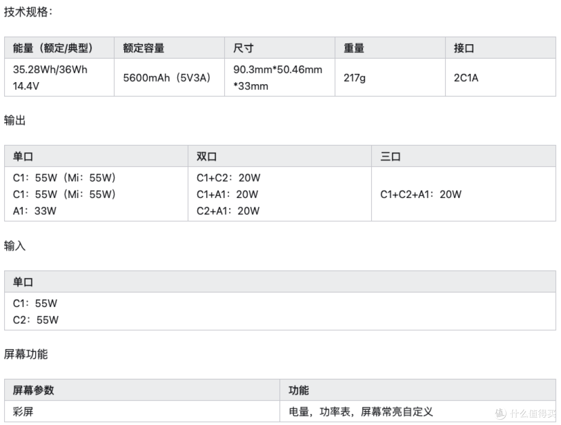Select the 双口 output column header

[280, 156]
